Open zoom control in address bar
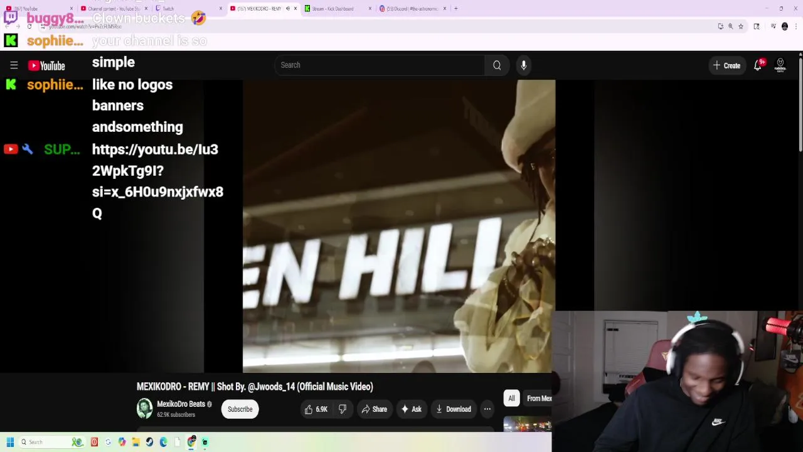 731,26
